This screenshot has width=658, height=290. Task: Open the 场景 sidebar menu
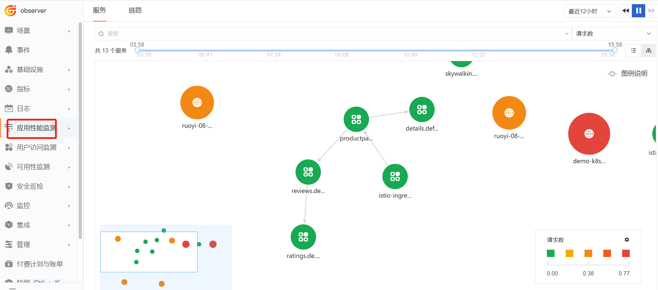tap(38, 31)
